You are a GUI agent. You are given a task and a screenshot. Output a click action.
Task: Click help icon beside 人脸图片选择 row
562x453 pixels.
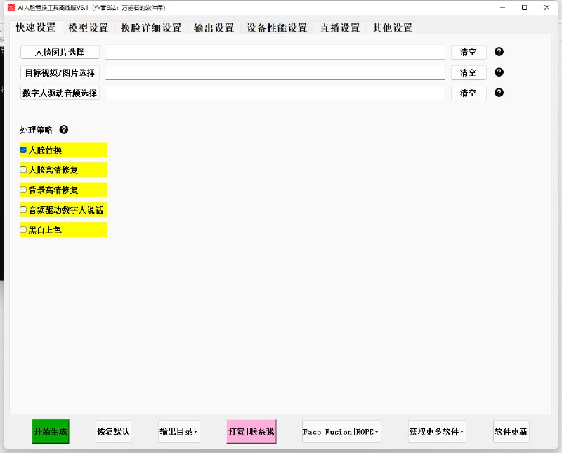pos(499,52)
